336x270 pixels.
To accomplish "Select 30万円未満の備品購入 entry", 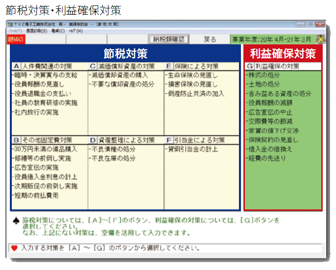I will pyautogui.click(x=45, y=149).
